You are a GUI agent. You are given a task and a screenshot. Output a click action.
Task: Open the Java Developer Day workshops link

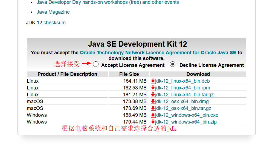(x=108, y=2)
